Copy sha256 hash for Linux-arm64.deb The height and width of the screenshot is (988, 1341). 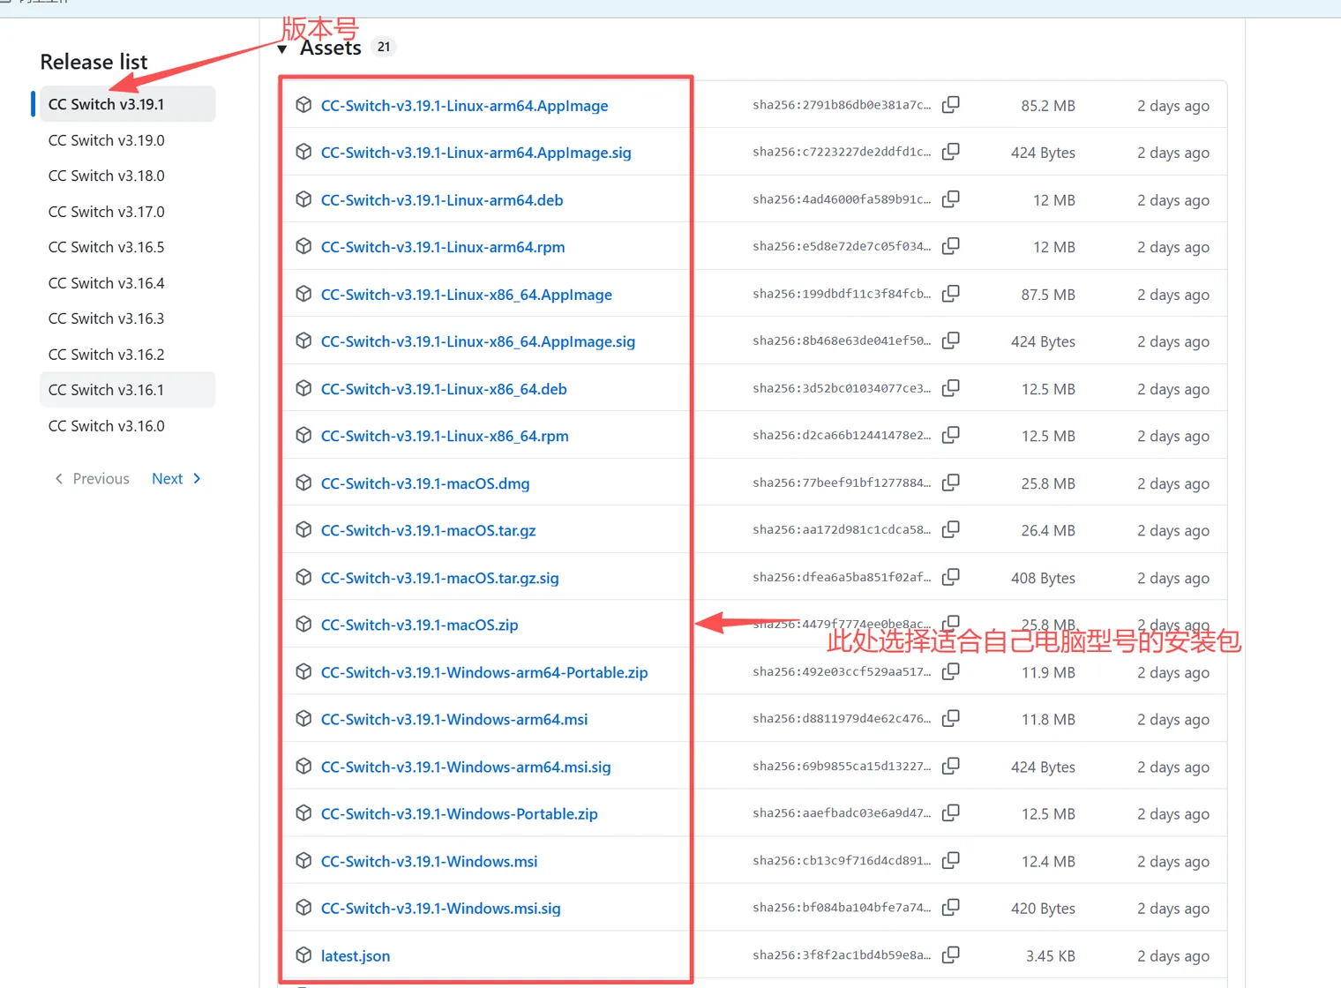(x=950, y=199)
